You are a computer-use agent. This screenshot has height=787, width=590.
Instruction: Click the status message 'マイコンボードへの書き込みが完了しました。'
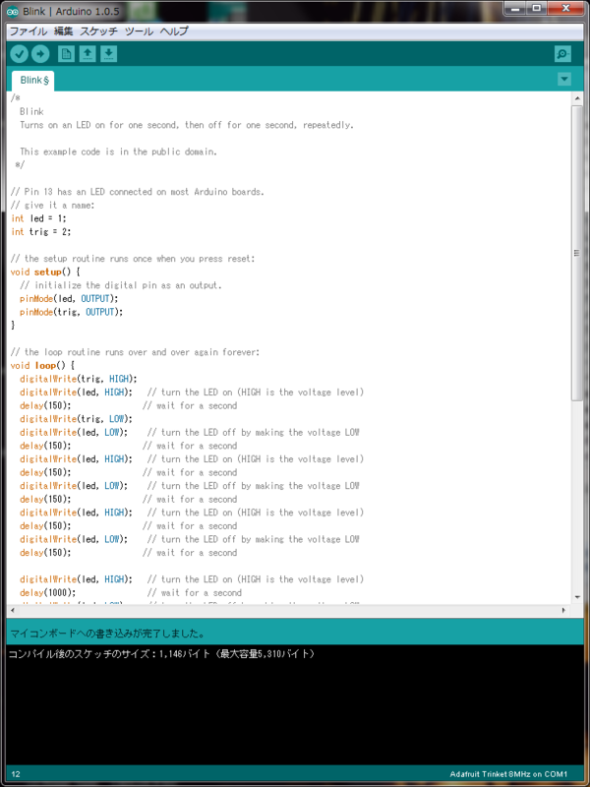coord(107,633)
